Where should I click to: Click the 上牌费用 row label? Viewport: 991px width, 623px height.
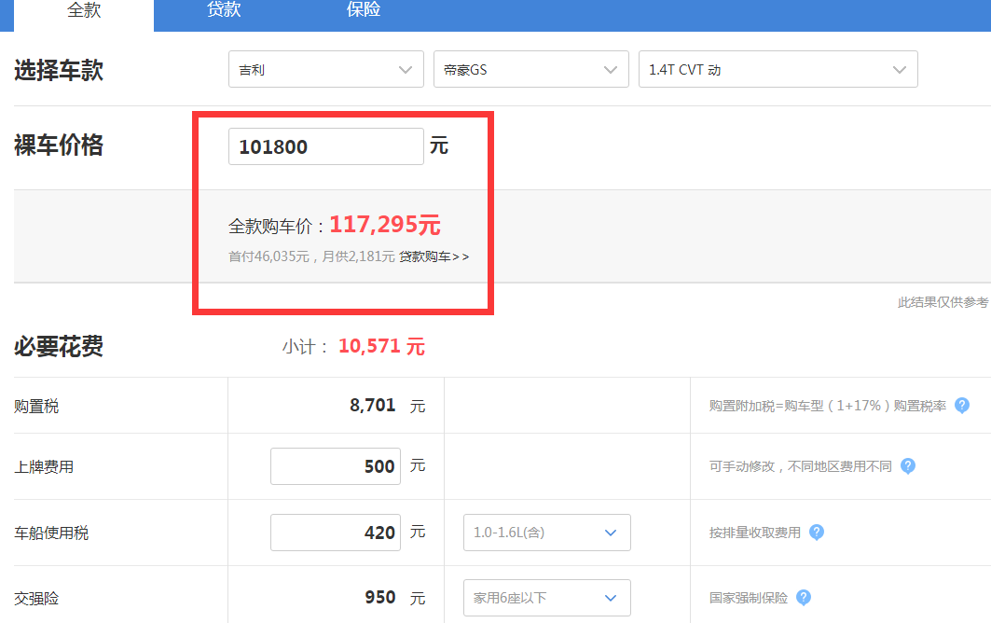[x=44, y=466]
